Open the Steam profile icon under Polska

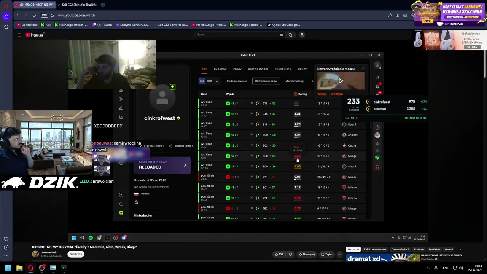click(137, 202)
